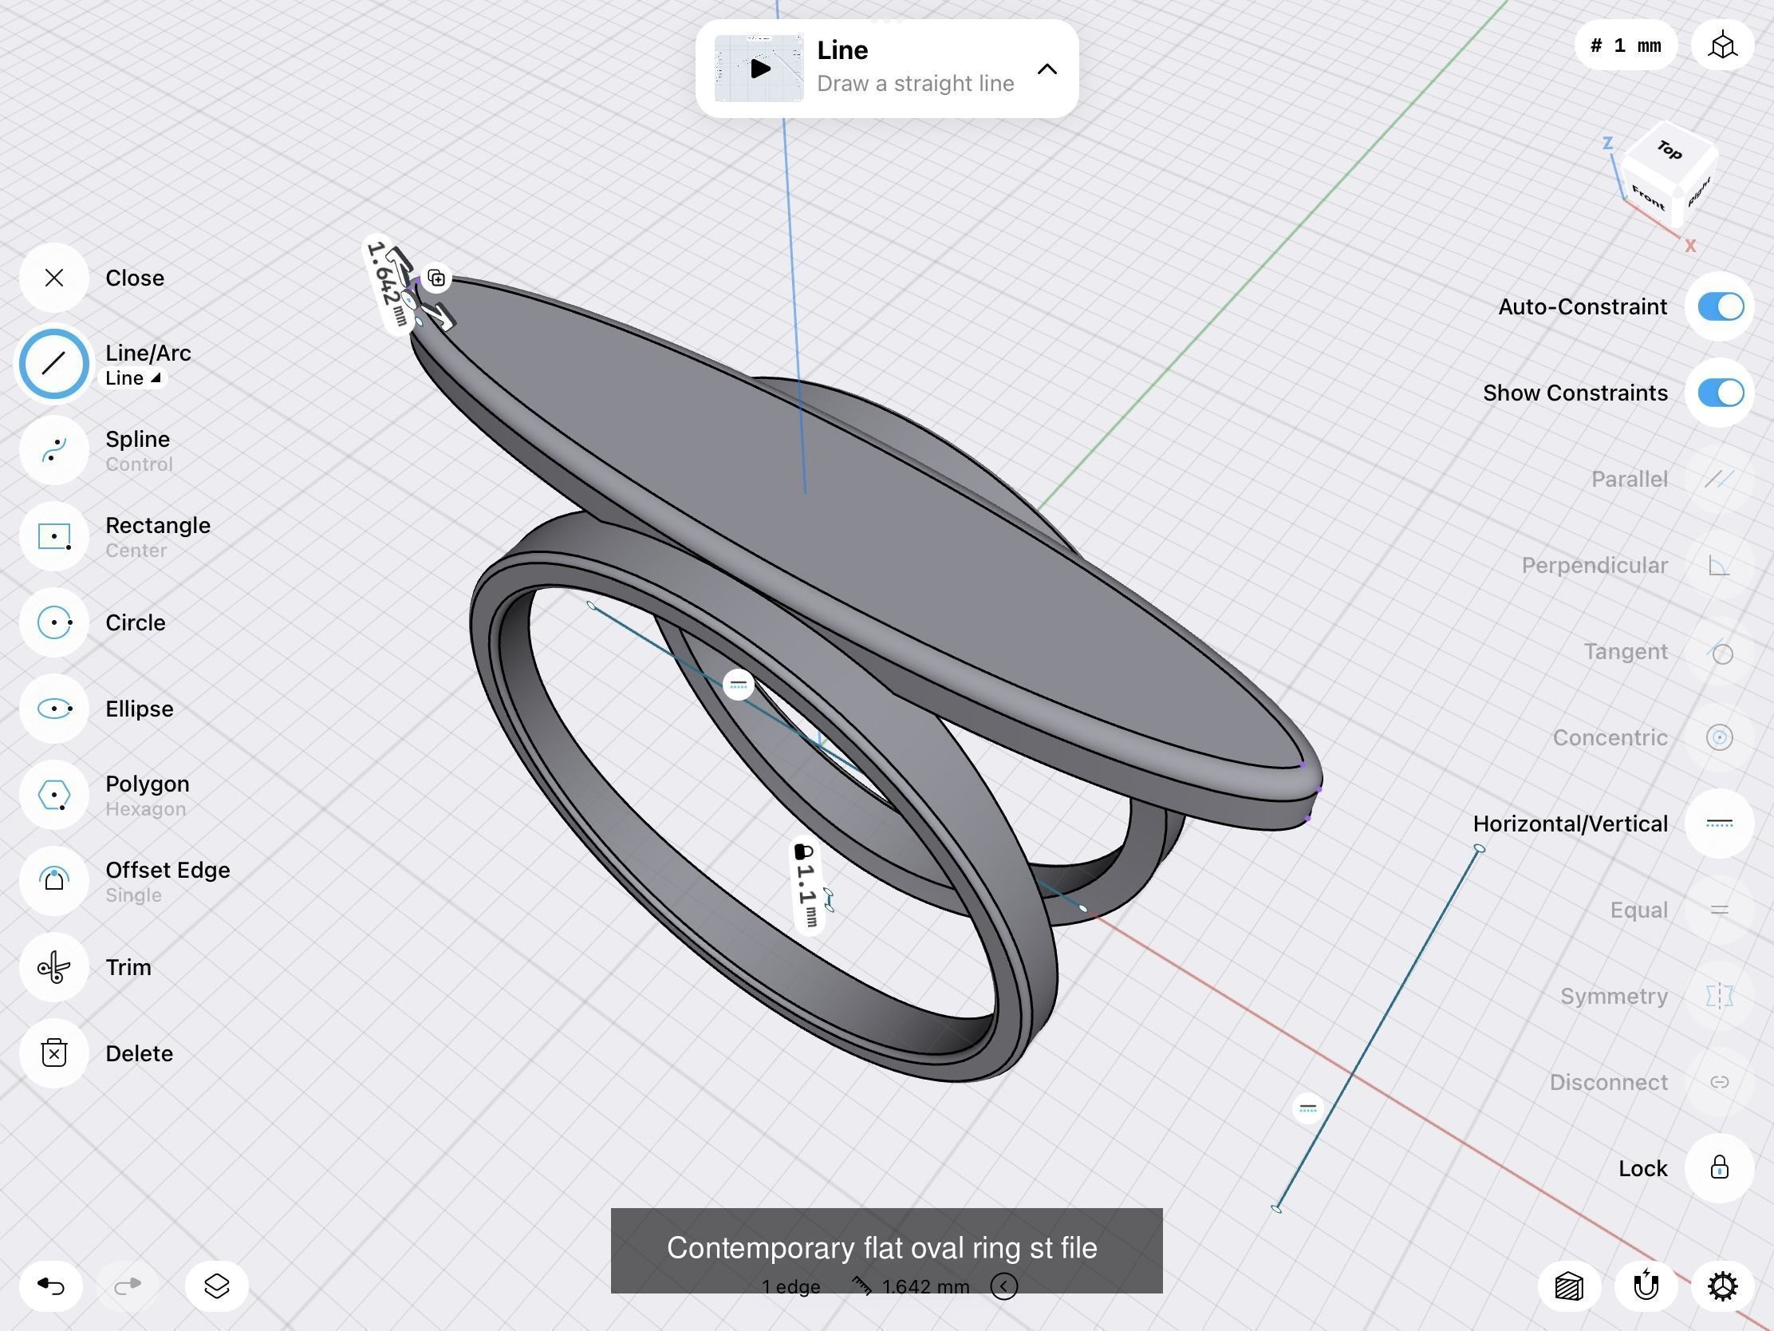Viewport: 1774px width, 1331px height.
Task: Click the locked 1.1 mm dimension
Action: 806,886
